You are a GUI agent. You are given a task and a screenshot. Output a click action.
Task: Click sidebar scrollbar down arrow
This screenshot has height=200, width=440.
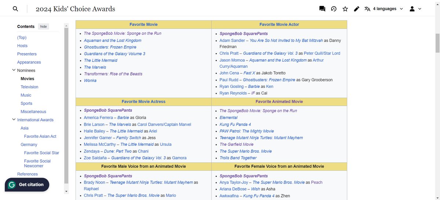(66, 191)
